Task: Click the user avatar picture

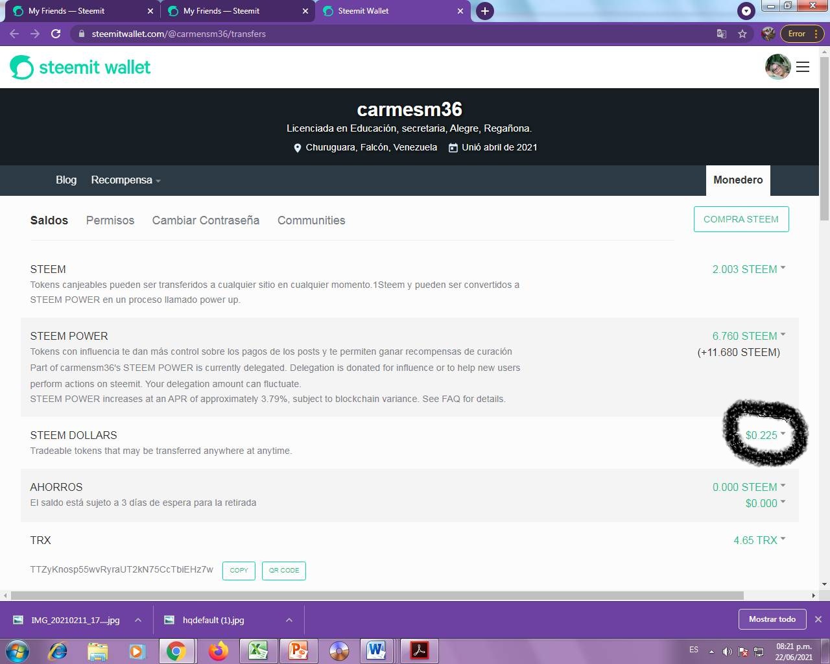Action: [x=777, y=67]
